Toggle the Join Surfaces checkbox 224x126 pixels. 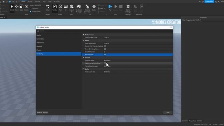coord(30,12)
